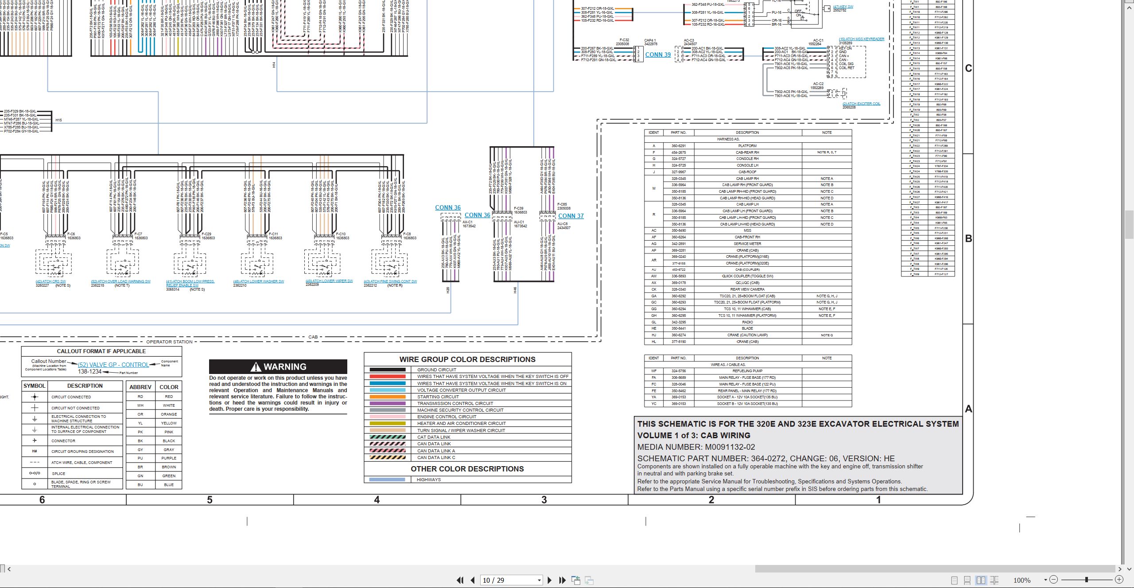Screen dimensions: 1134x588
Task: Go to the first page
Action: pos(460,580)
